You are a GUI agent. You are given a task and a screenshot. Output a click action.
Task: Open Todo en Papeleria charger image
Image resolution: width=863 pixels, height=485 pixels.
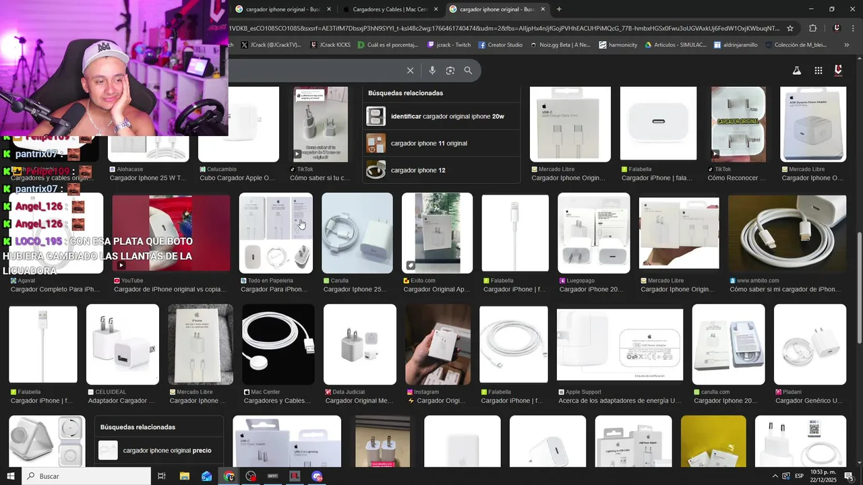pos(276,233)
